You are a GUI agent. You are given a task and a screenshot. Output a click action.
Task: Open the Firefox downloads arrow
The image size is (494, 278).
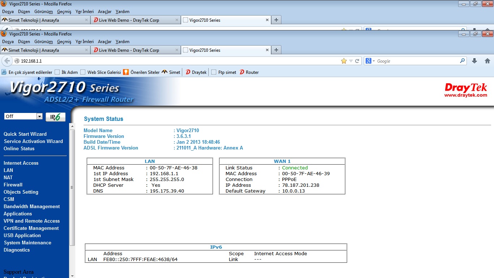pos(474,61)
